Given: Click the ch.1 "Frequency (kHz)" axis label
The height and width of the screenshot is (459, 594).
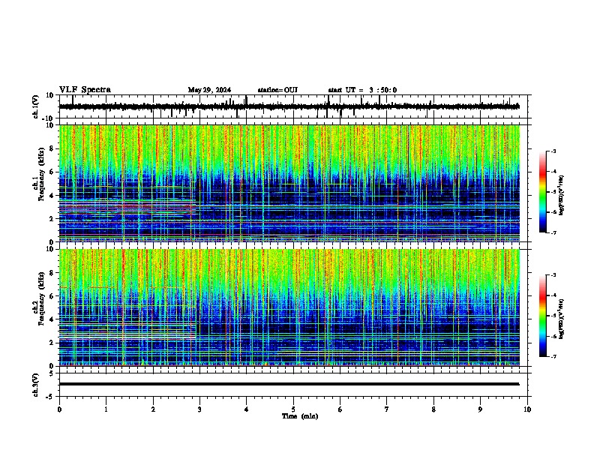Looking at the screenshot, I should tap(41, 174).
